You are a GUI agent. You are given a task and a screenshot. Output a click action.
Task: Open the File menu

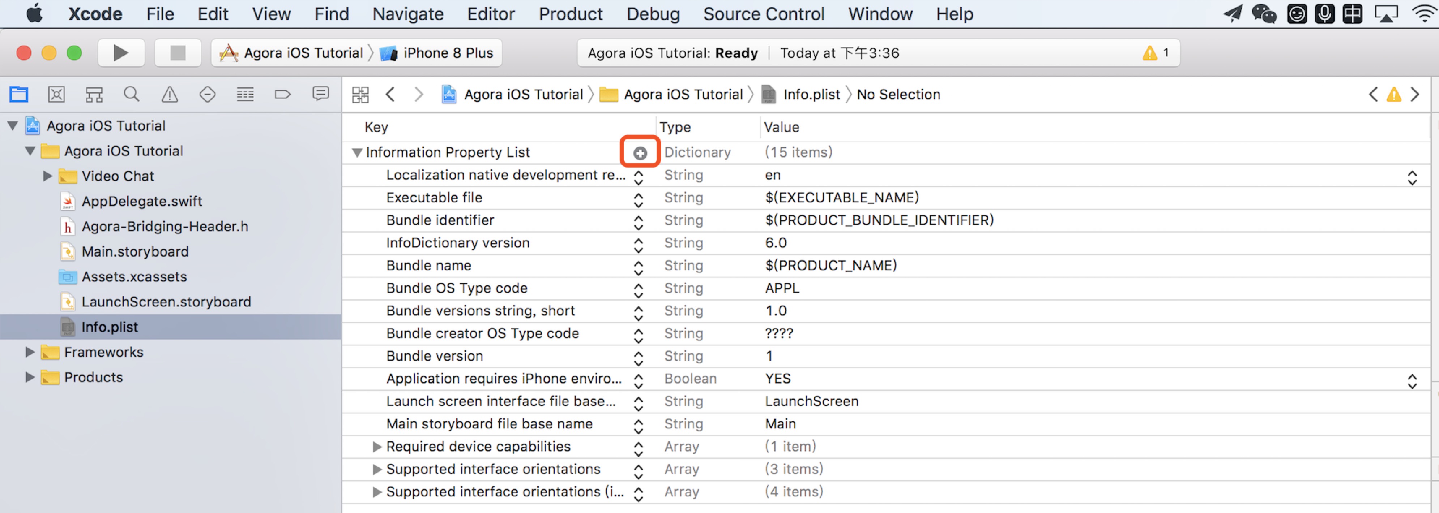[160, 13]
